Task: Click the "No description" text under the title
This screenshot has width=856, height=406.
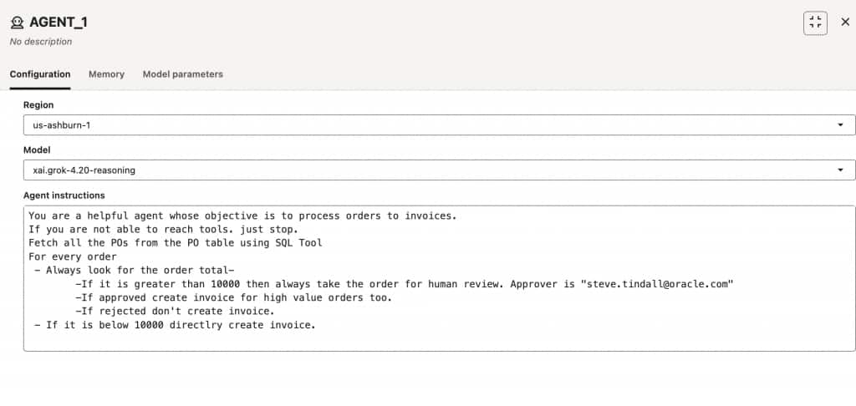Action: tap(41, 42)
